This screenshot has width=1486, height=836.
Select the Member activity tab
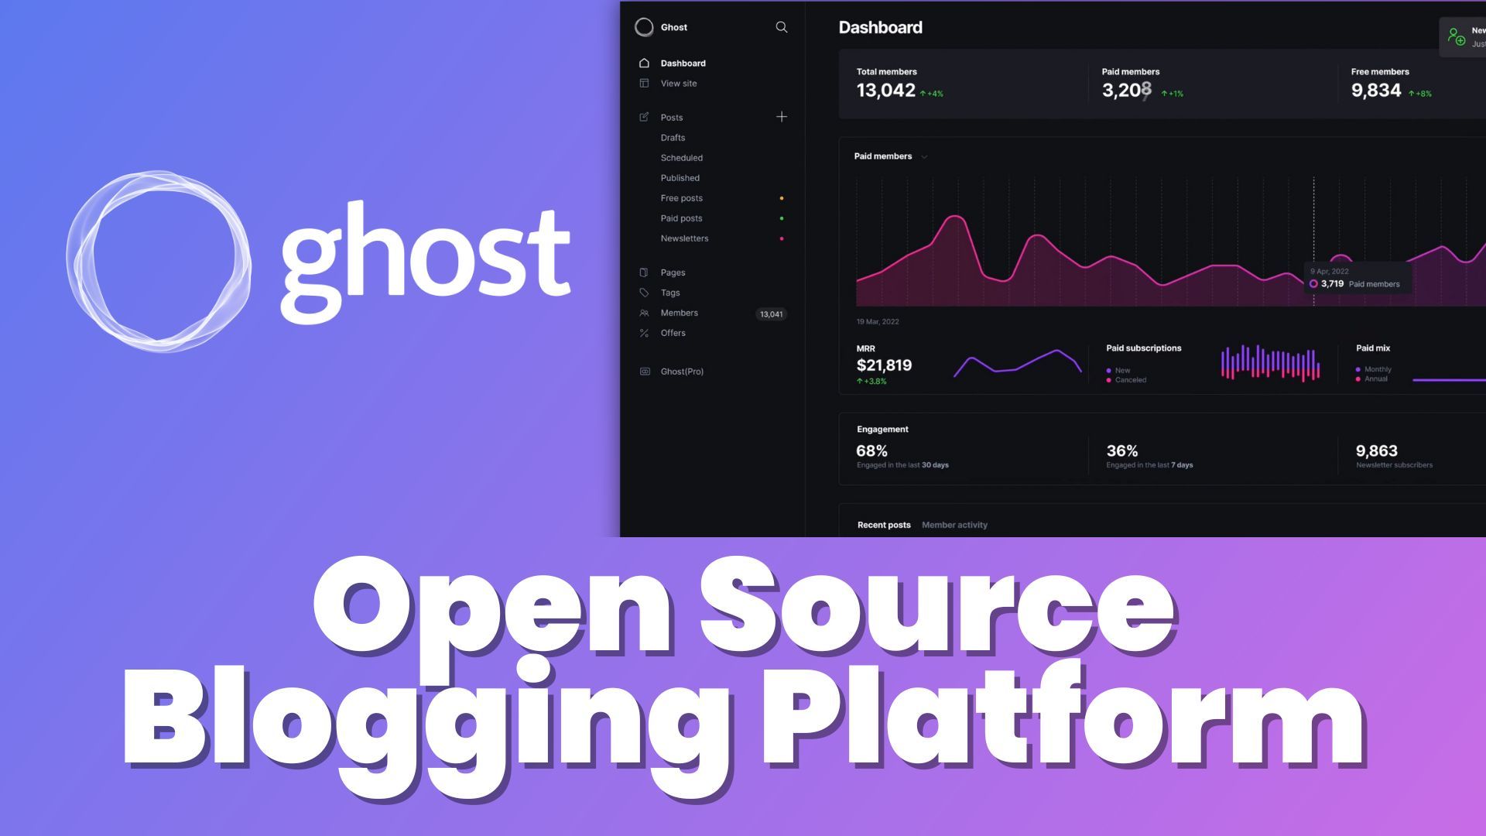[x=954, y=525]
